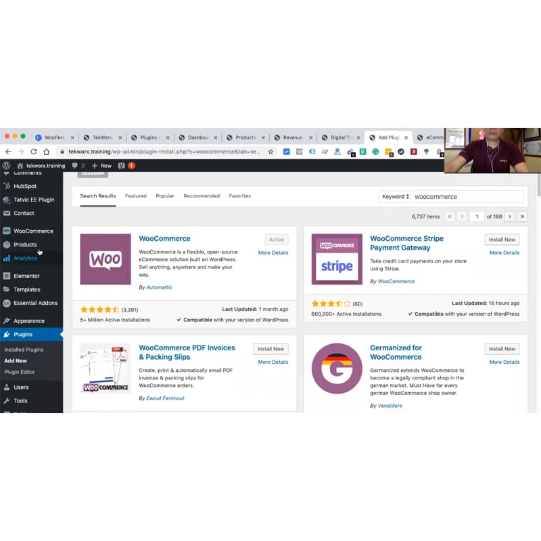541x541 pixels.
Task: Click the plugin search field
Action: click(468, 197)
